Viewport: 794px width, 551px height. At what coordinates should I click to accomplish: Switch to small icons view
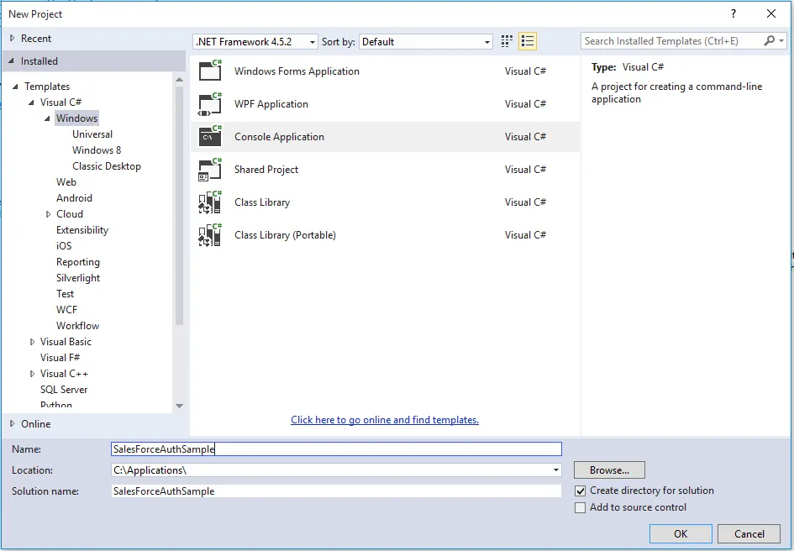[507, 41]
